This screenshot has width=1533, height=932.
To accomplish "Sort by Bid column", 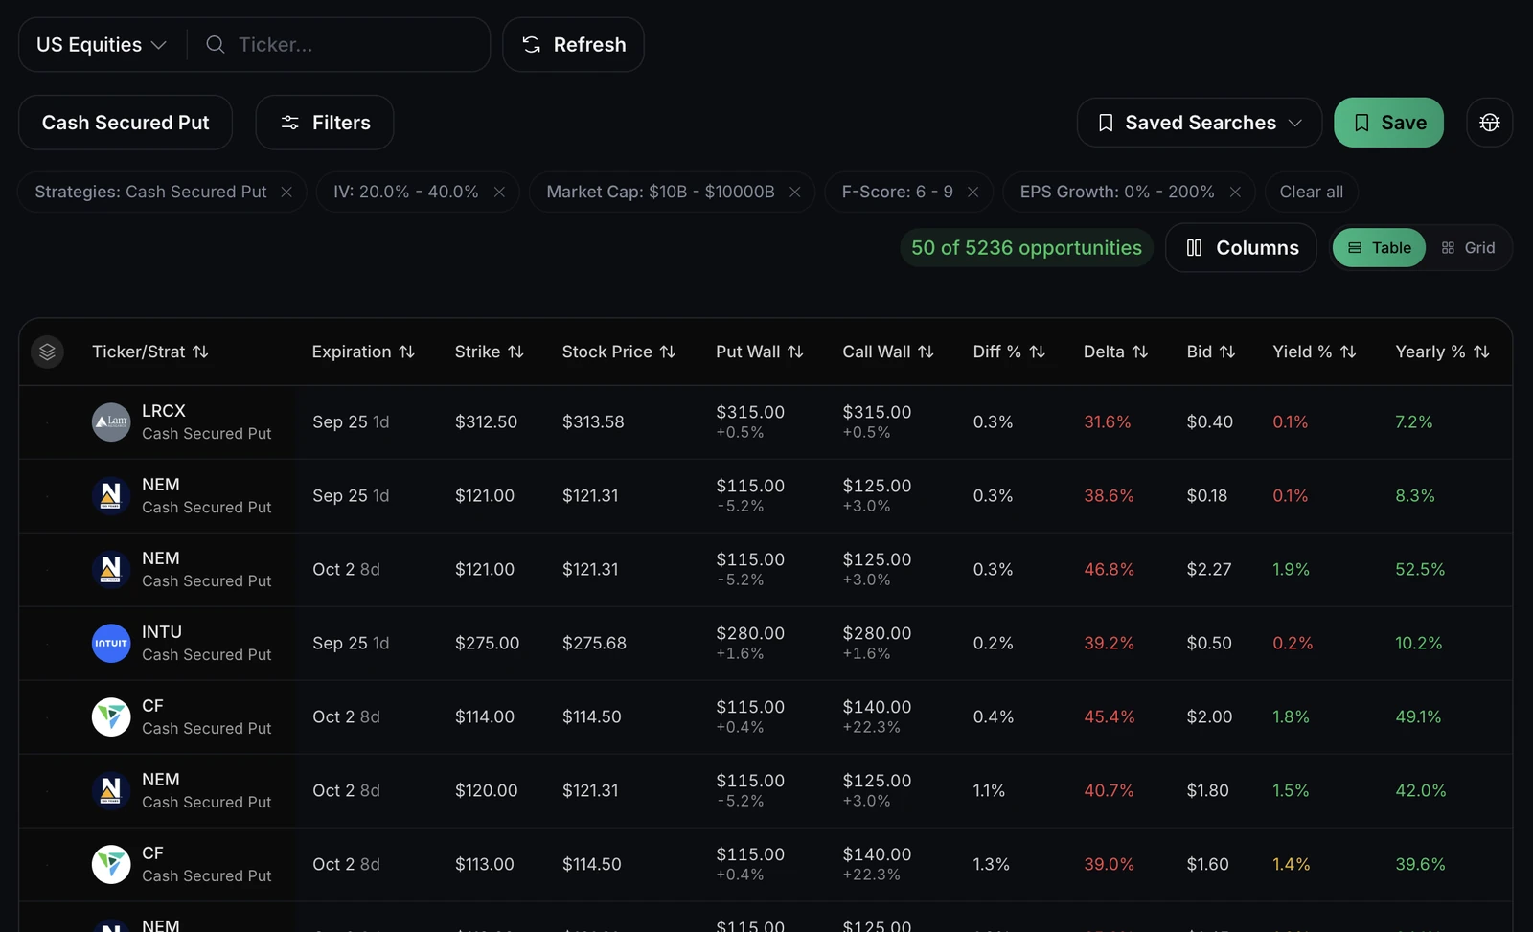I will tap(1211, 352).
